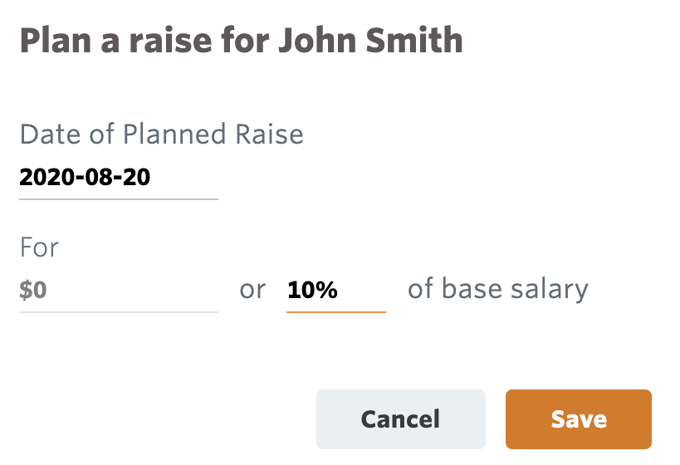Viewport: 680px width, 465px height.
Task: Click the 'Plan a raise for John Smith' heading
Action: click(x=241, y=40)
